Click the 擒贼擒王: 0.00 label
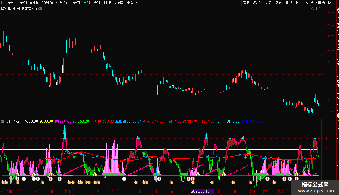This screenshot has height=195, width=339. click(253, 121)
